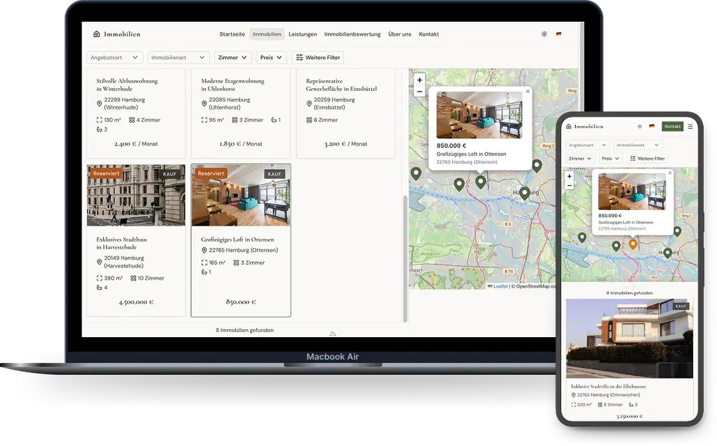
Task: Click the orange map marker on the phone
Action: [633, 244]
